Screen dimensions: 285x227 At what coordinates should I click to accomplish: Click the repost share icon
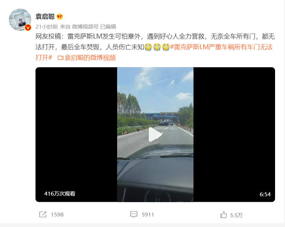[43, 215]
